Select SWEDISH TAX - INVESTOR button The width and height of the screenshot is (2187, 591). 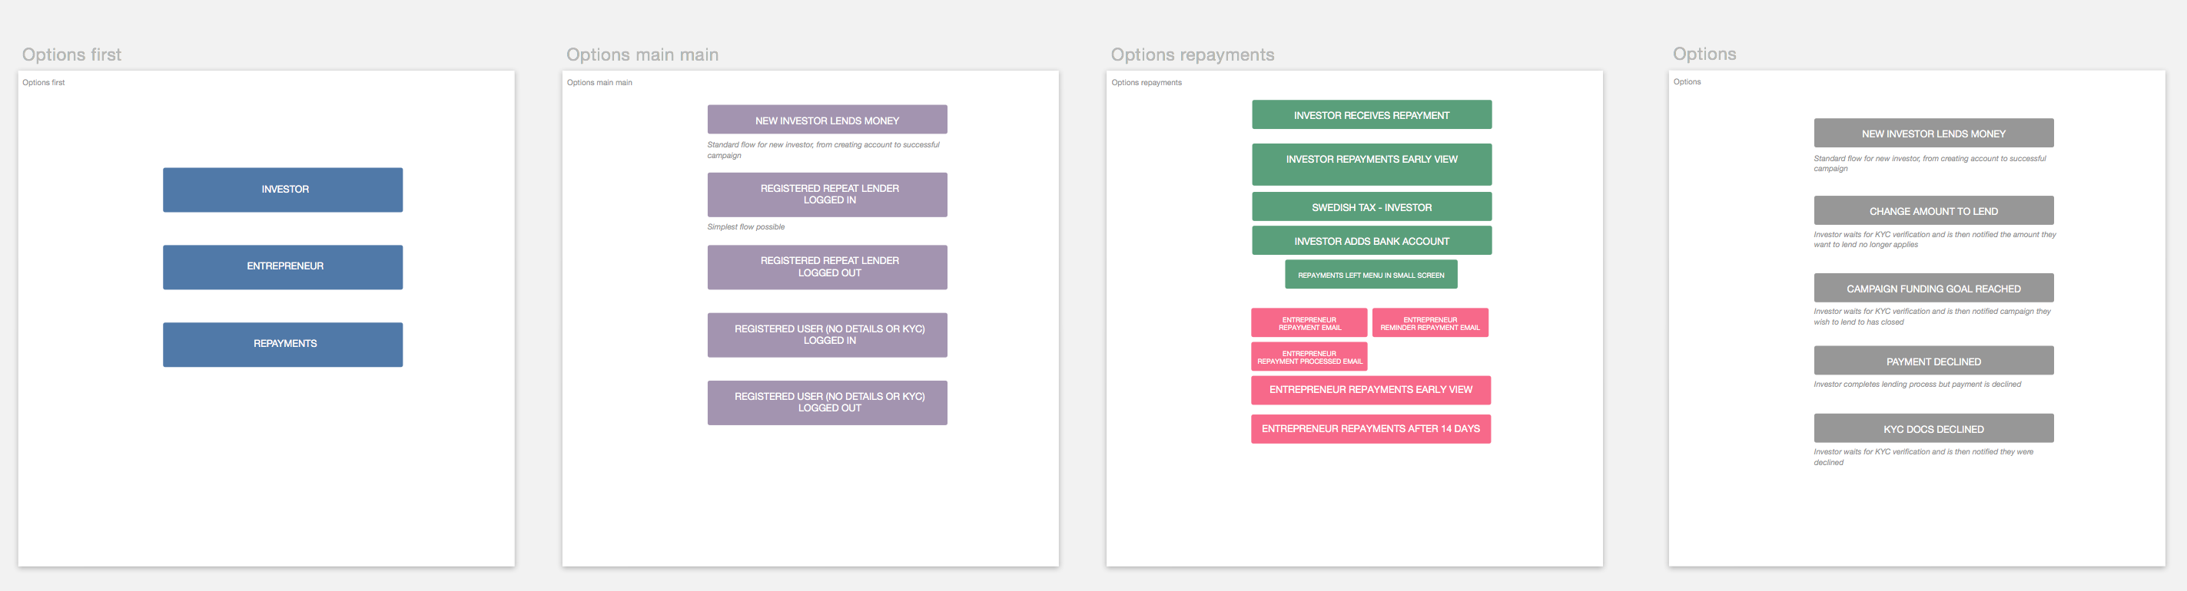[1371, 207]
